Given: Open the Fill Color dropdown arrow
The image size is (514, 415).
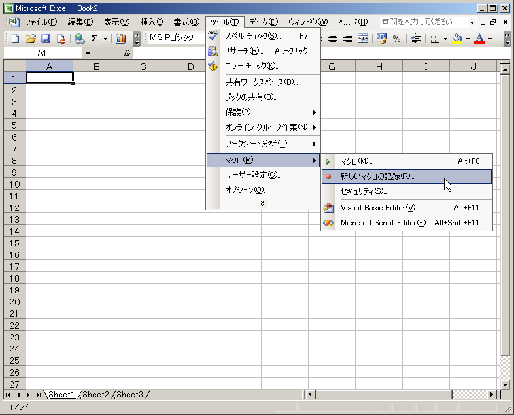Looking at the screenshot, I should 468,39.
